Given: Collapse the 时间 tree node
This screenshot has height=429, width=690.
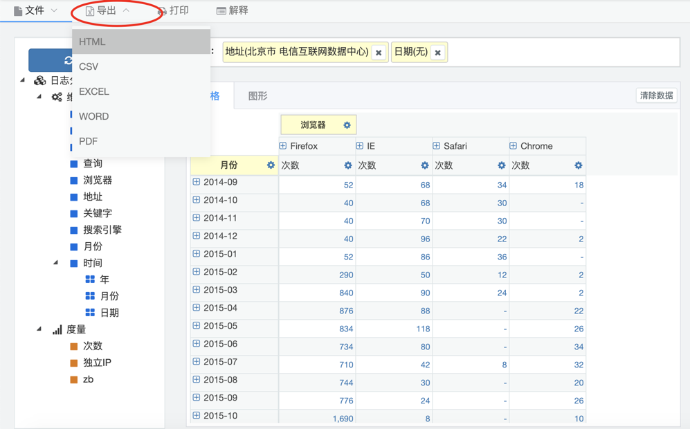Looking at the screenshot, I should pos(56,263).
